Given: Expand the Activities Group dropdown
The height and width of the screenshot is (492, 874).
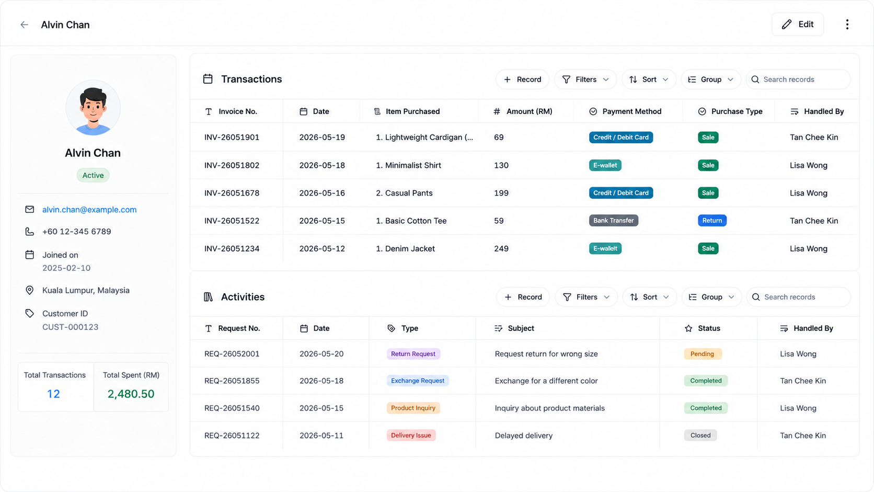Looking at the screenshot, I should point(711,297).
